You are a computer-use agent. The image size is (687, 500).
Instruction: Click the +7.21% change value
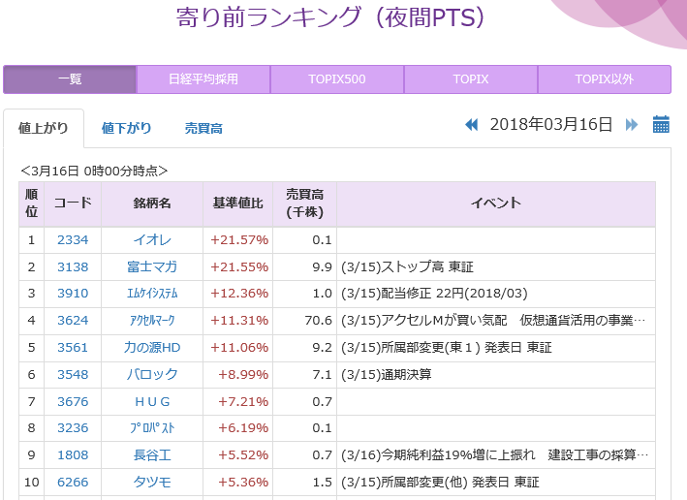pyautogui.click(x=243, y=402)
